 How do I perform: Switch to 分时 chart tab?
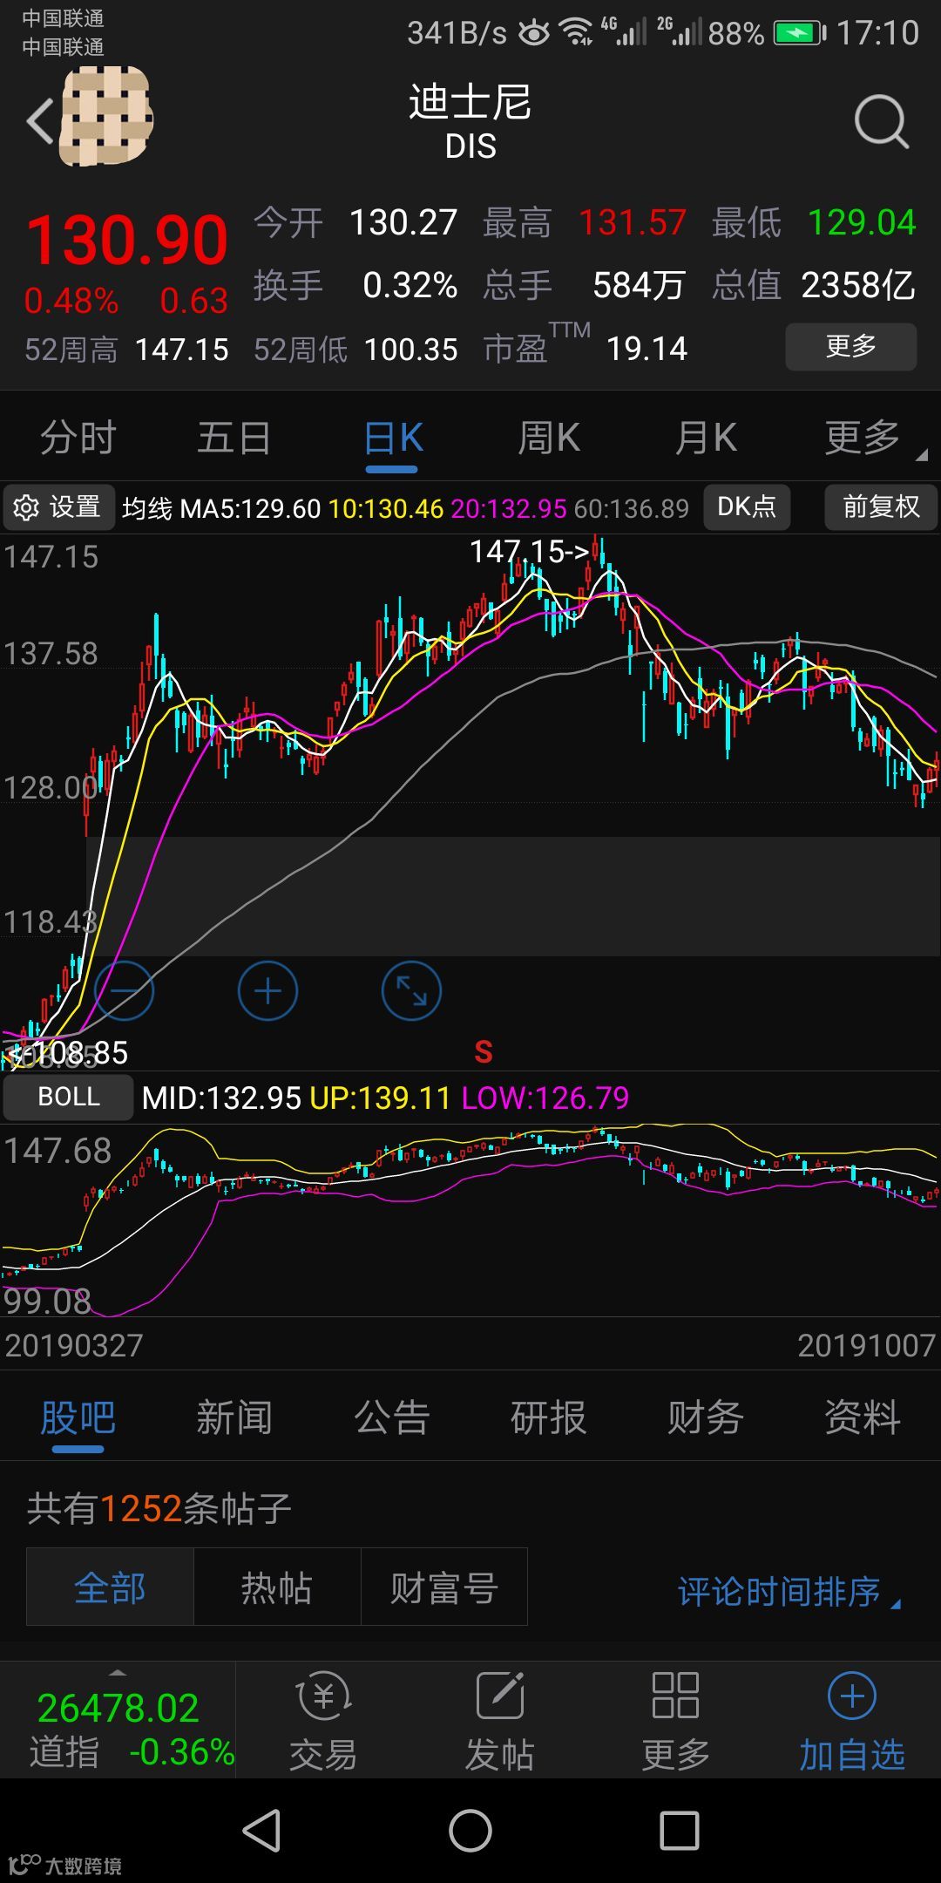tap(78, 437)
